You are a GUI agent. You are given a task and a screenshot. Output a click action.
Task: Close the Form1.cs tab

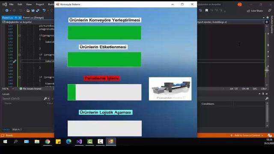(x=20, y=18)
